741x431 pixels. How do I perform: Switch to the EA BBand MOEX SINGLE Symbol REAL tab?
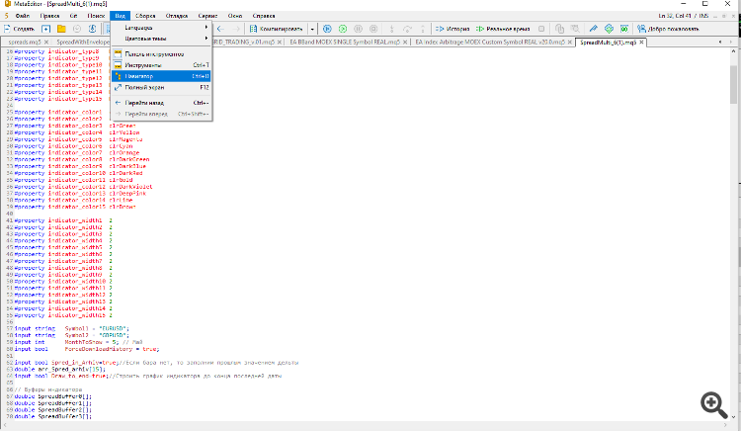[345, 43]
